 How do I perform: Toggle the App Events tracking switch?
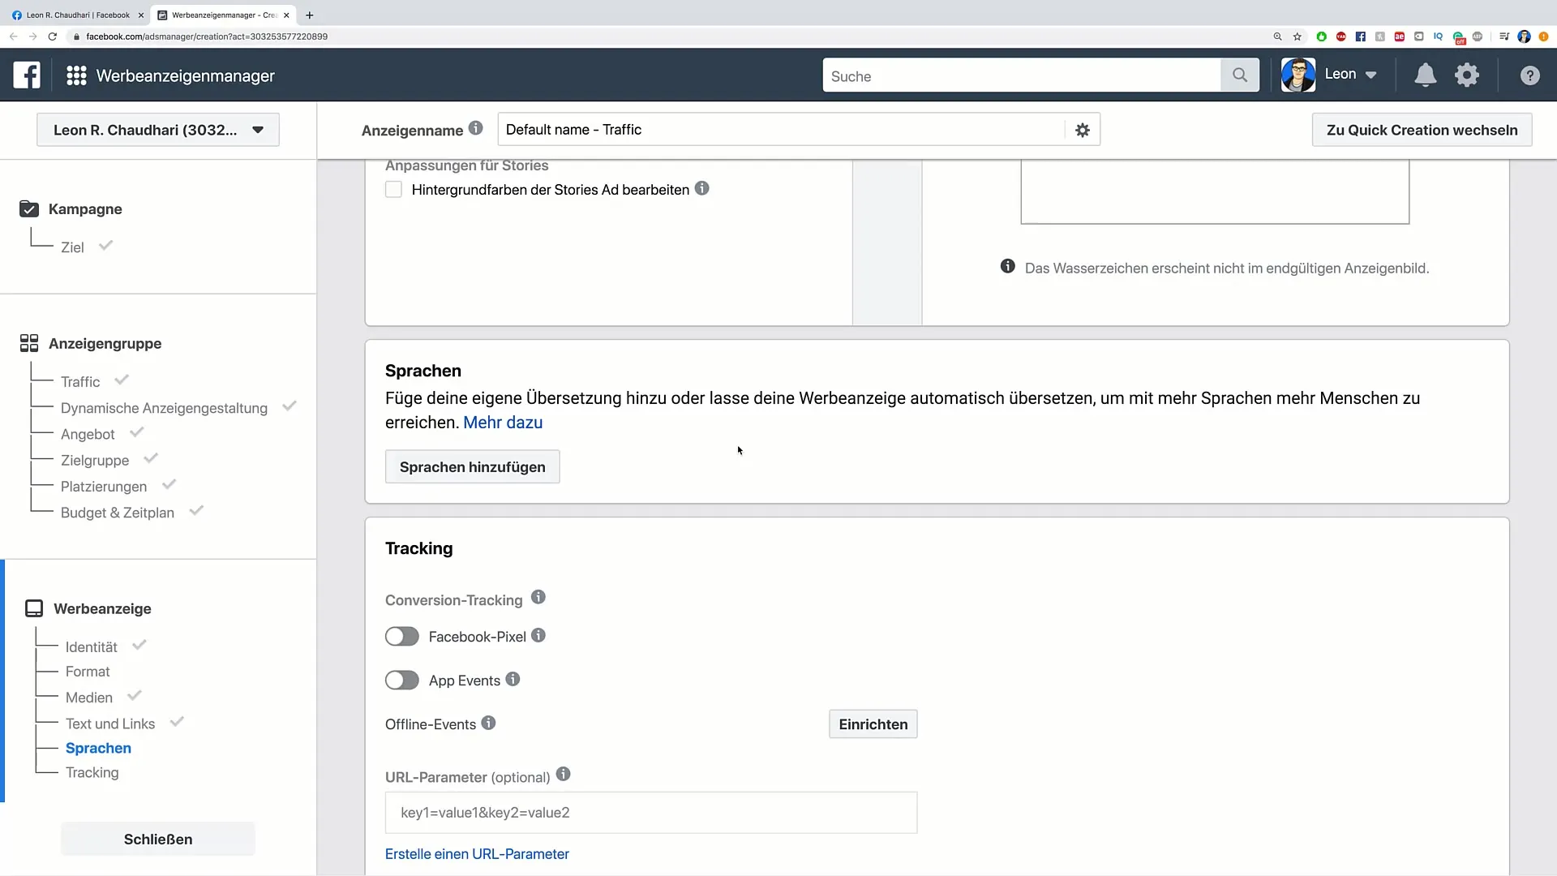click(x=402, y=681)
